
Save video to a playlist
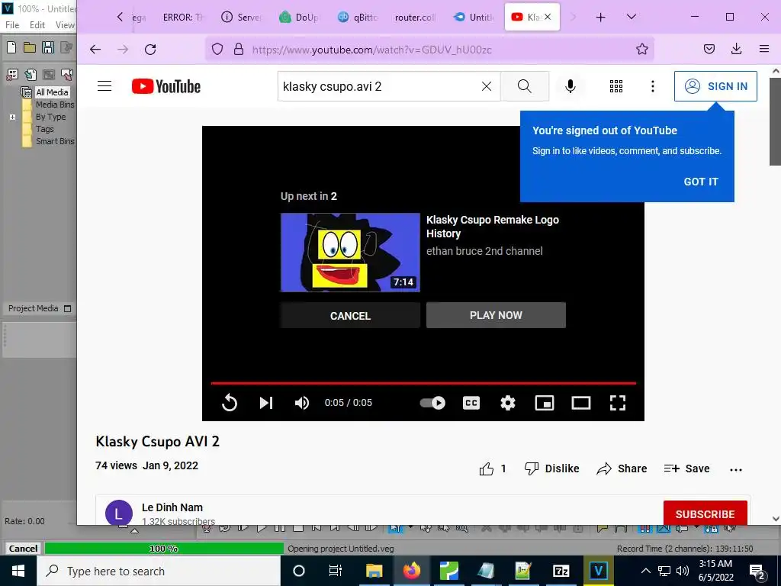click(x=687, y=468)
